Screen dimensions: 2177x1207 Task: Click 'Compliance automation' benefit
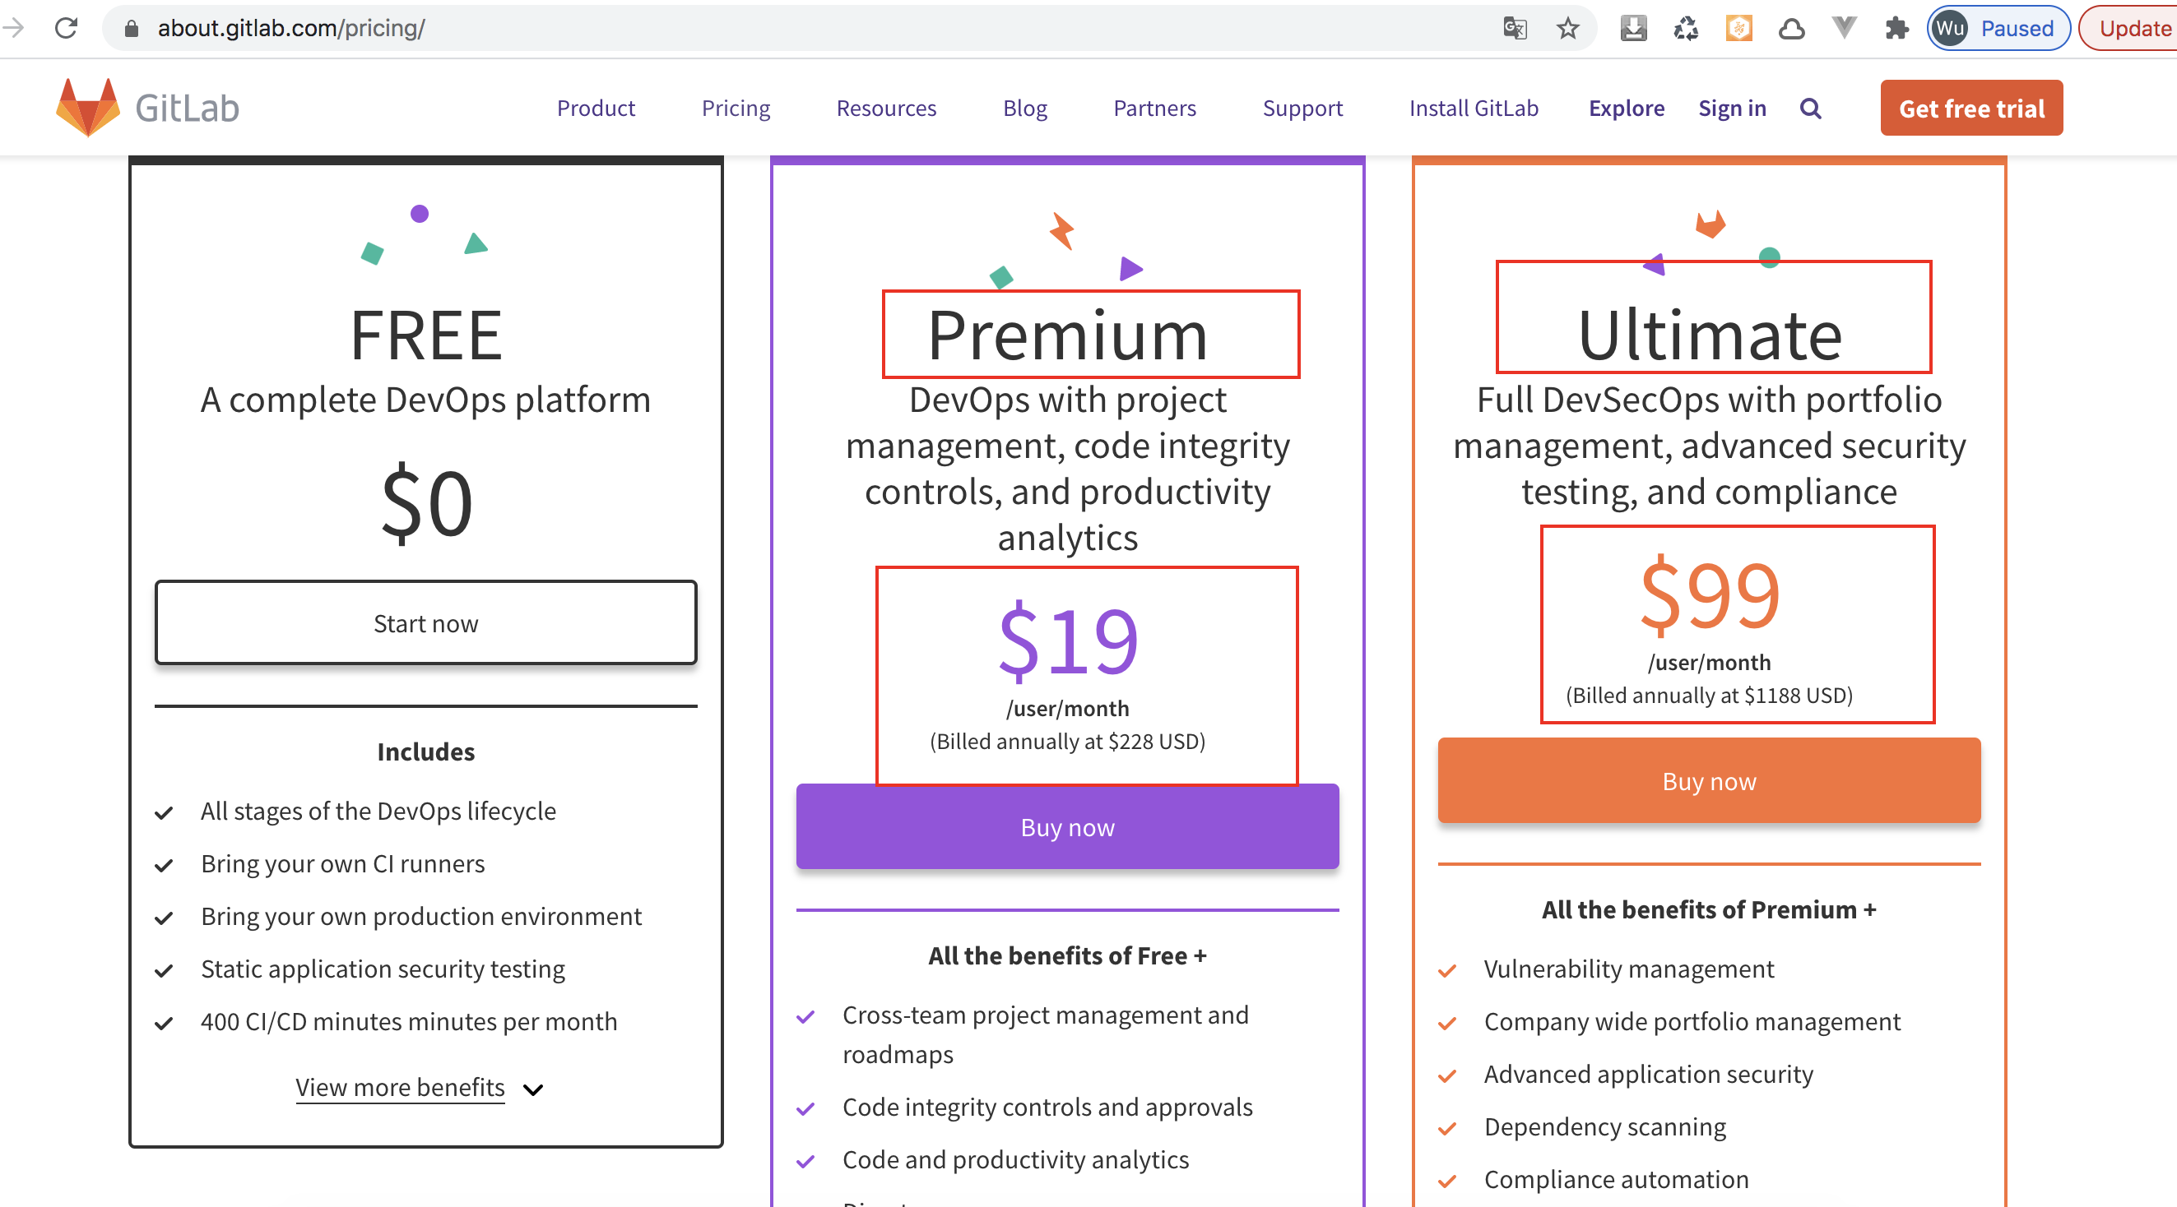1617,1180
